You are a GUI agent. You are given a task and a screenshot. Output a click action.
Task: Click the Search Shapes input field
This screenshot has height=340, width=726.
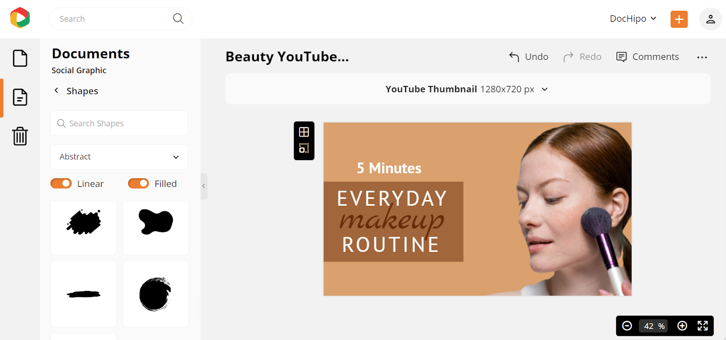coord(119,123)
